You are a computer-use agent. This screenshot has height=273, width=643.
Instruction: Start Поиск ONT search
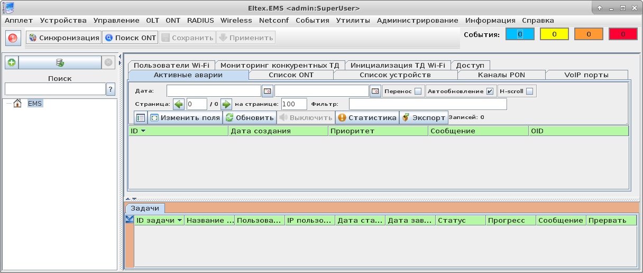(x=130, y=38)
